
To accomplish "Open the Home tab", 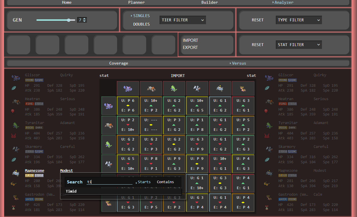I will pos(67,2).
